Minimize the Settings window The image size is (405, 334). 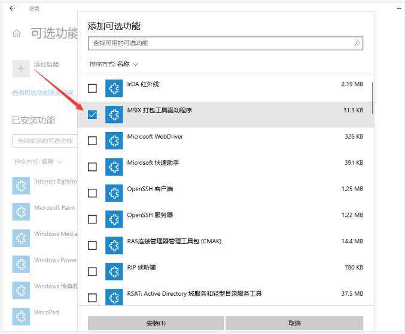[399, 8]
